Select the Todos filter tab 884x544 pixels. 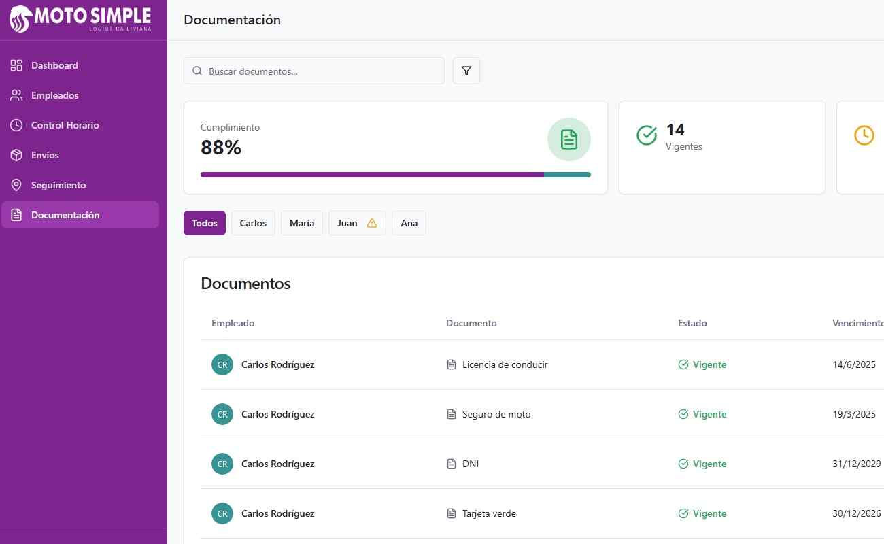(x=205, y=223)
